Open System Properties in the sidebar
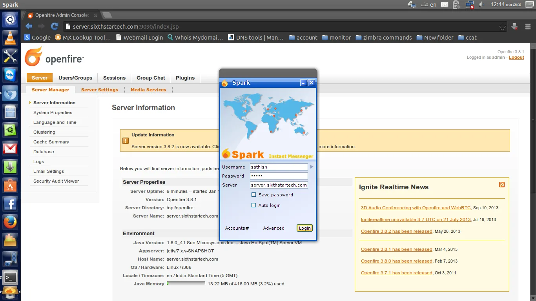 point(53,112)
